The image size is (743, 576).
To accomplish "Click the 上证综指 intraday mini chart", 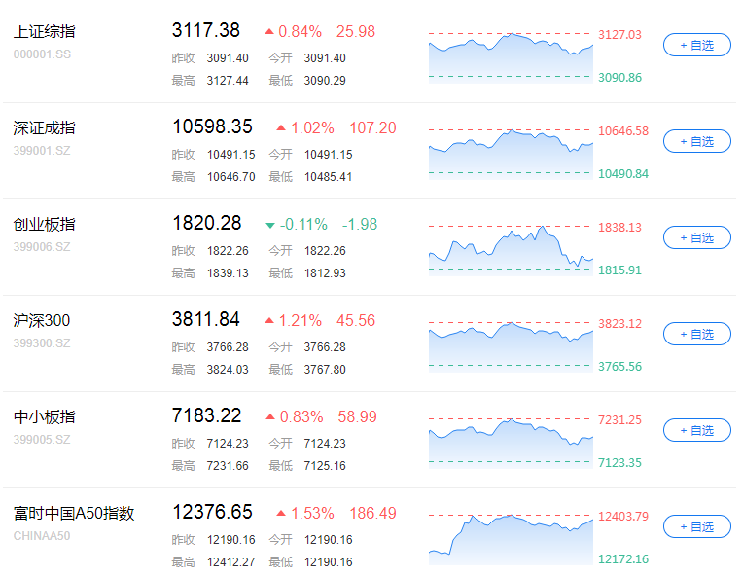I will click(511, 56).
